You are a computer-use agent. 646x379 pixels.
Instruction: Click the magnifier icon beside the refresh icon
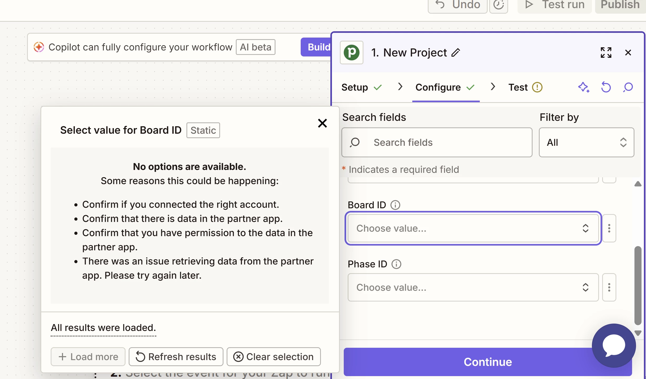tap(628, 87)
